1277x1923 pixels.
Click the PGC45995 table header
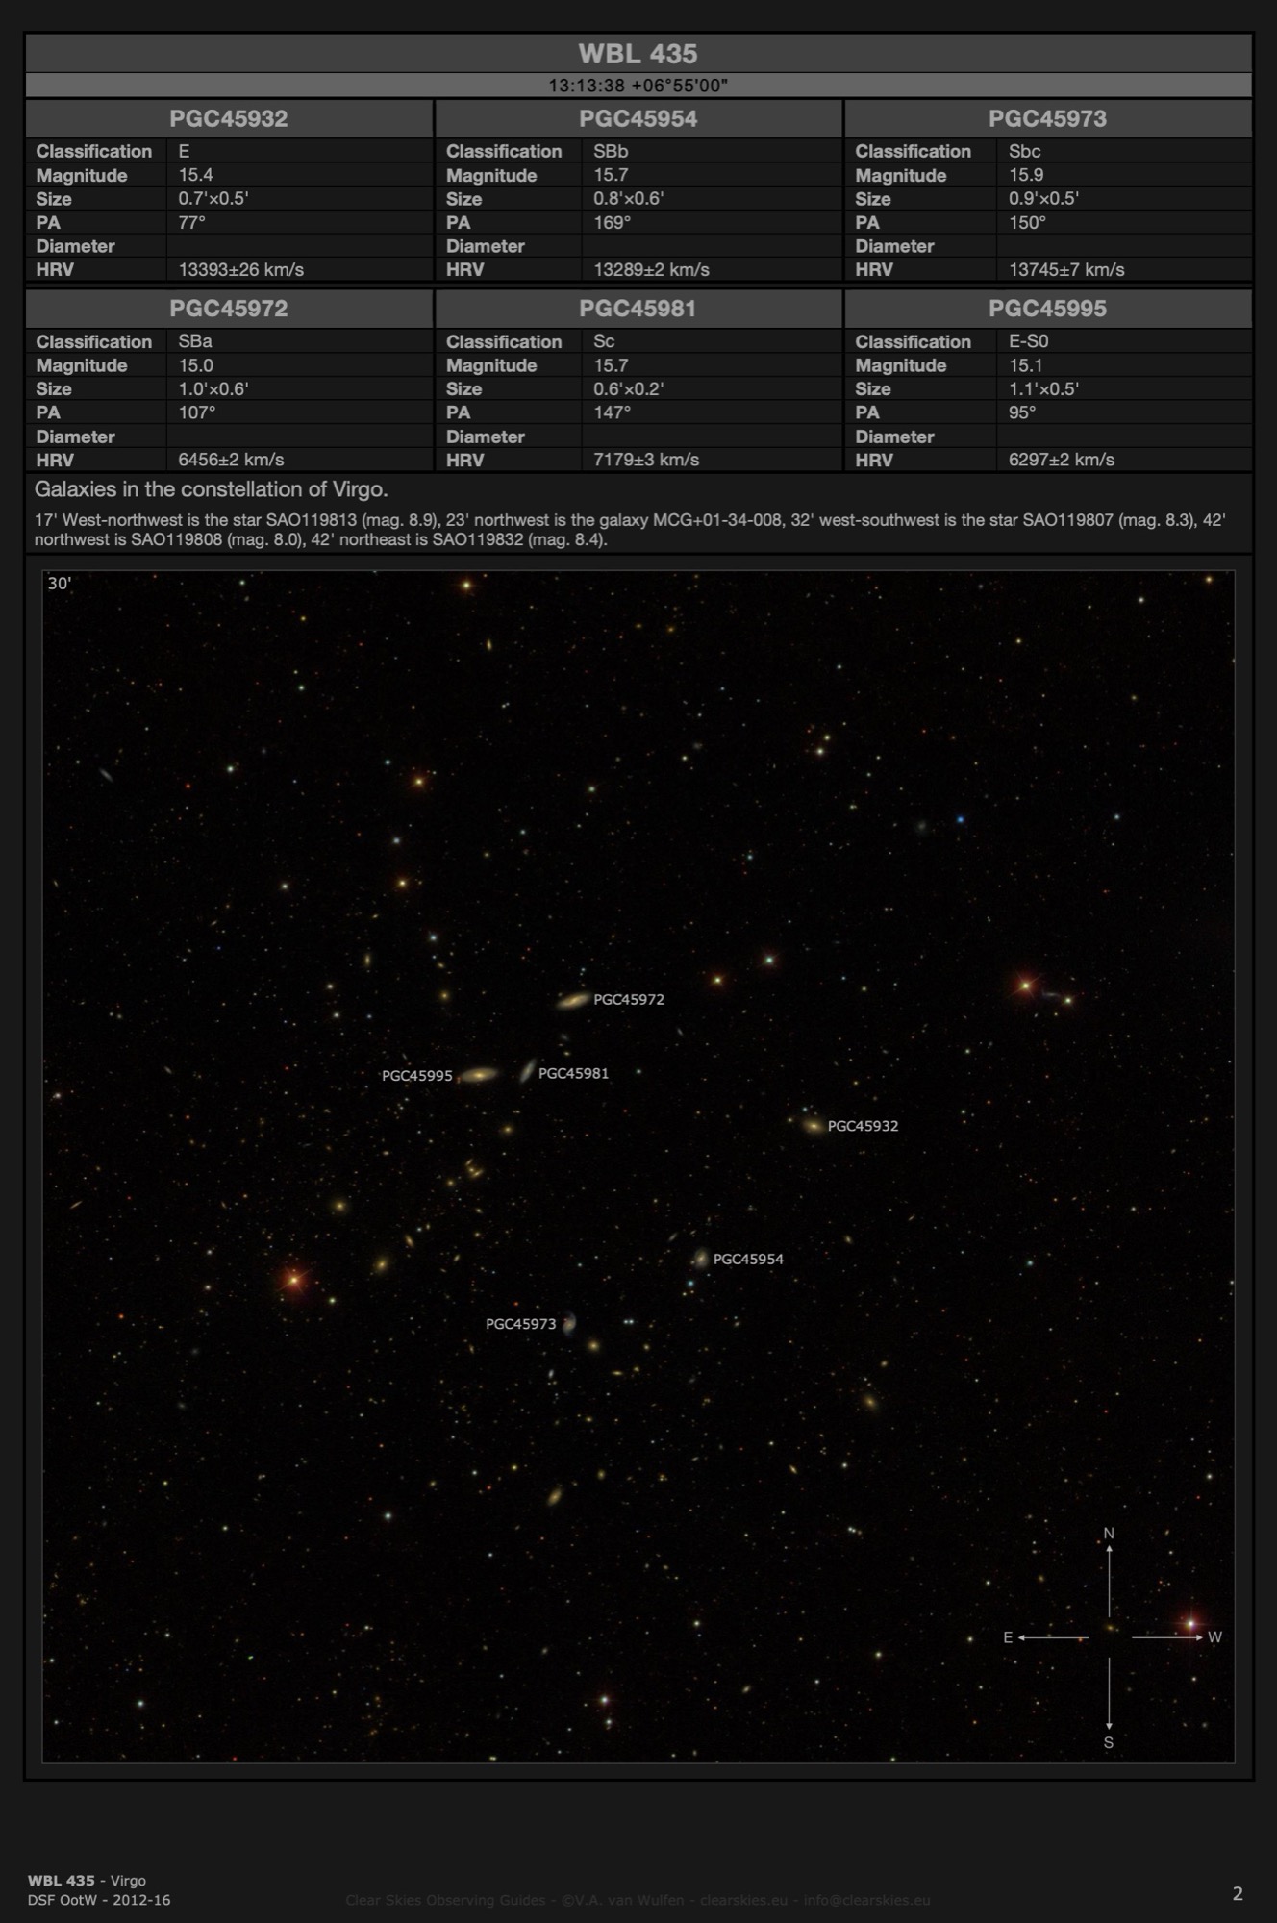click(x=1047, y=309)
